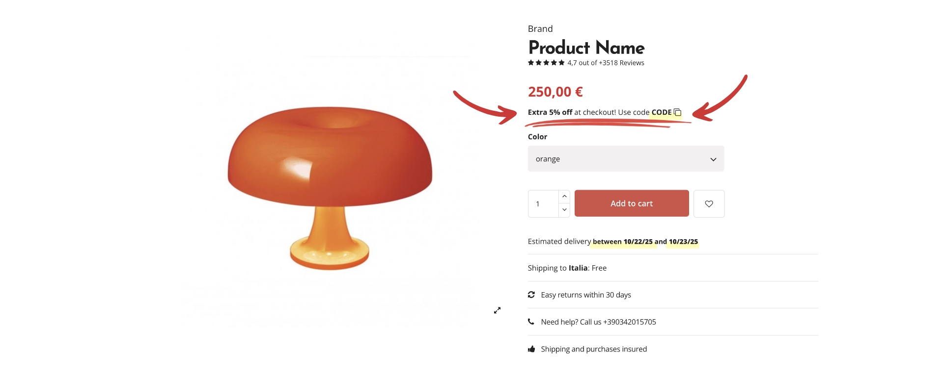Viewport: 943px width, 377px height.
Task: Decrease quantity with the down arrow
Action: pos(564,210)
